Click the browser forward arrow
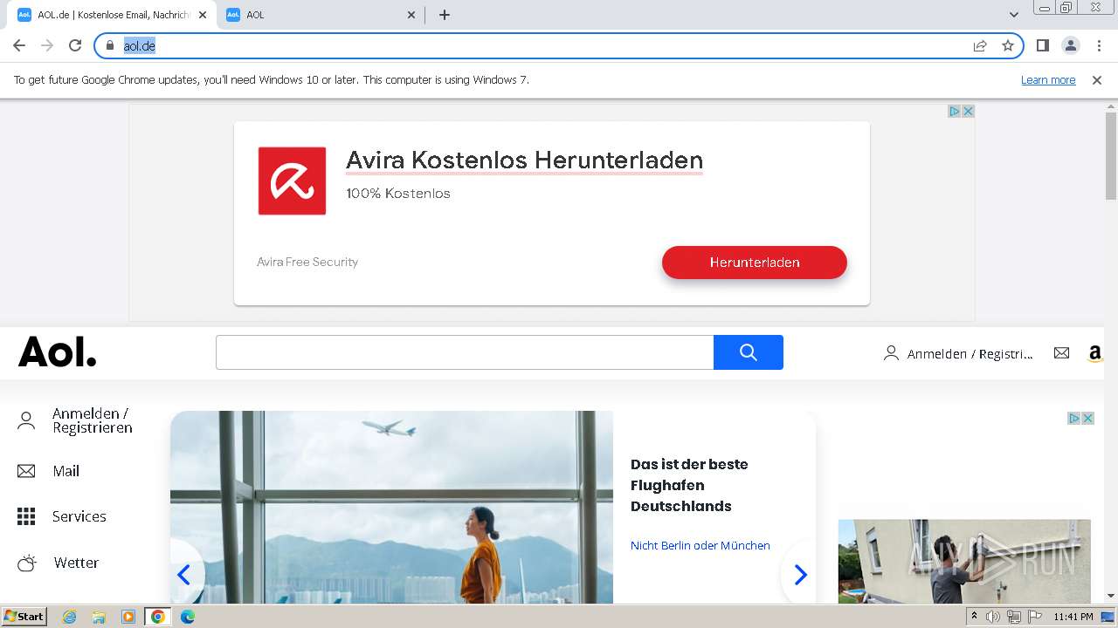 47,45
